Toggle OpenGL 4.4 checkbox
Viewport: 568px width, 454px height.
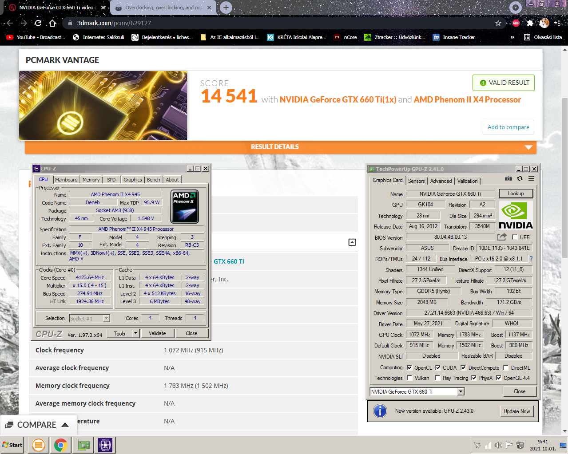click(x=499, y=378)
